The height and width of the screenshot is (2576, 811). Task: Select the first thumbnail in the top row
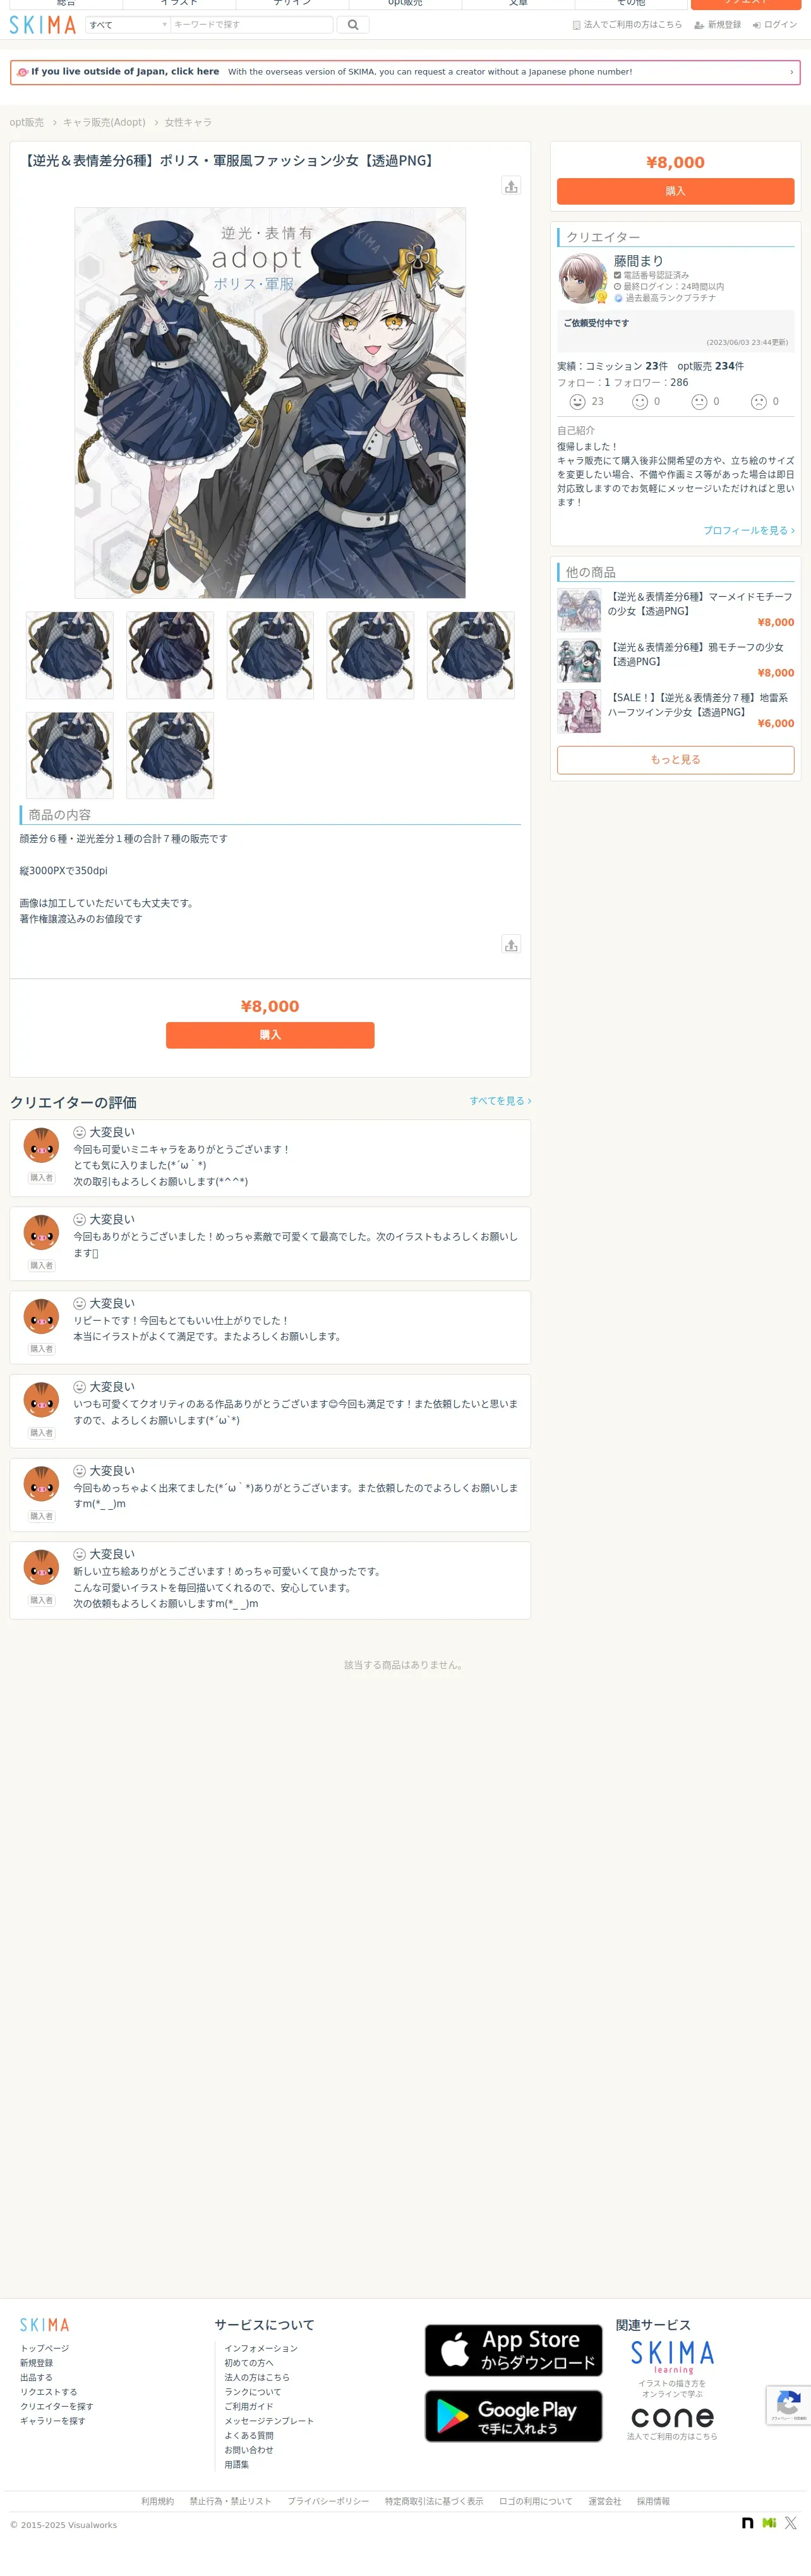point(70,655)
